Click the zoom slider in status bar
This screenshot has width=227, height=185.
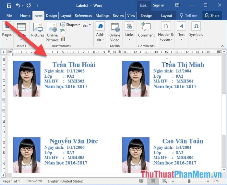[x=189, y=181]
